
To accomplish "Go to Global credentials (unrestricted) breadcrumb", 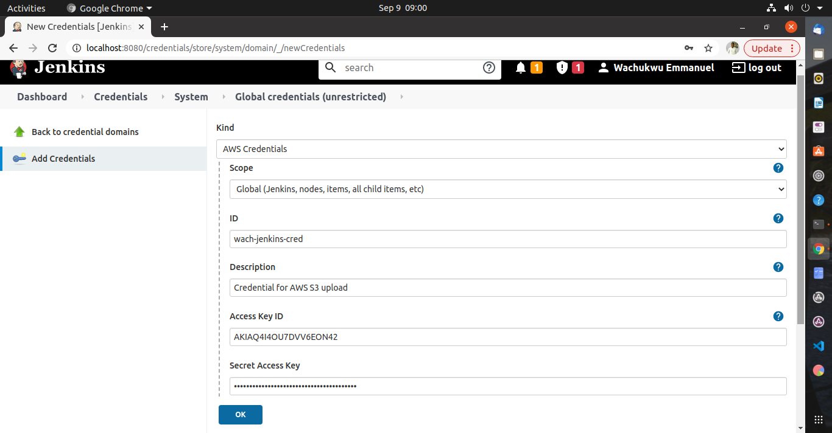I will coord(311,97).
